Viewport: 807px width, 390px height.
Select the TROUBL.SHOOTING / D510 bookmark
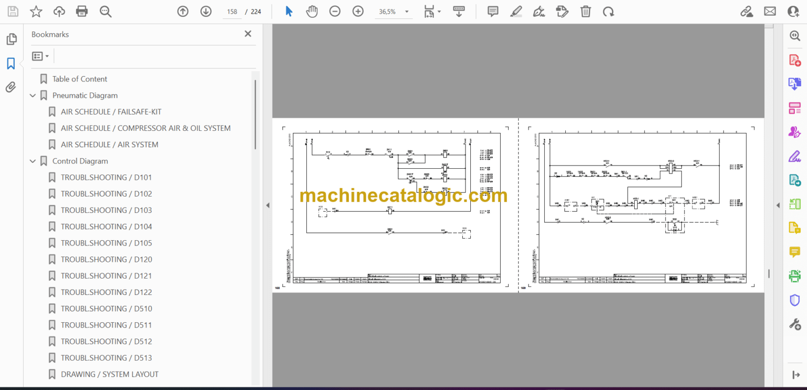point(107,309)
